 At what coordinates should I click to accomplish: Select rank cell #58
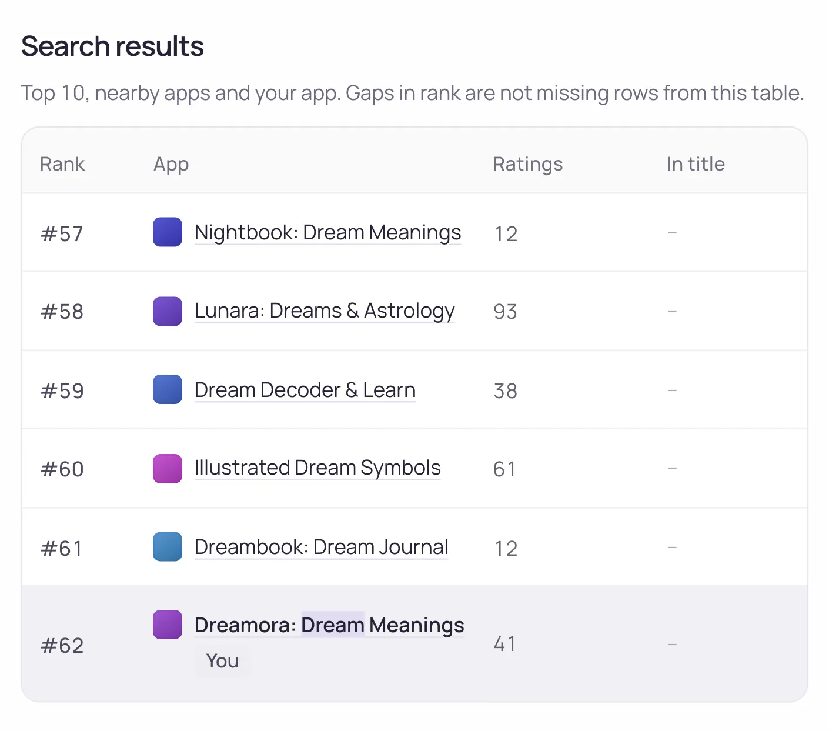tap(62, 312)
